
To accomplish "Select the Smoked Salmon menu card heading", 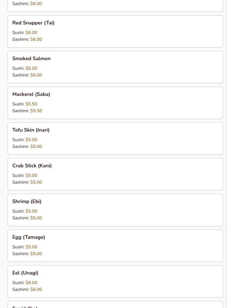I will click(31, 59).
